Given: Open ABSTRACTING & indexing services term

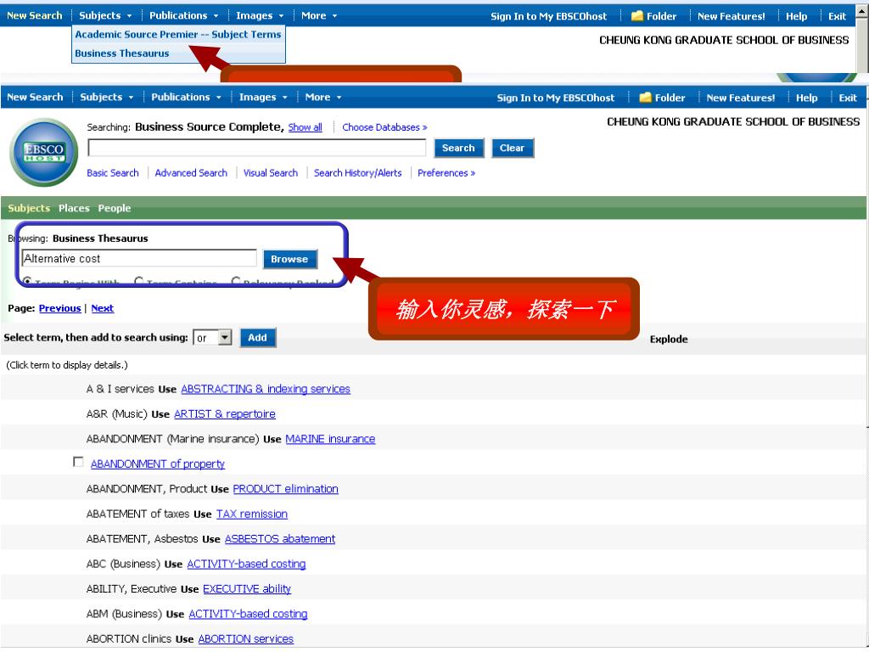Looking at the screenshot, I should tap(266, 389).
